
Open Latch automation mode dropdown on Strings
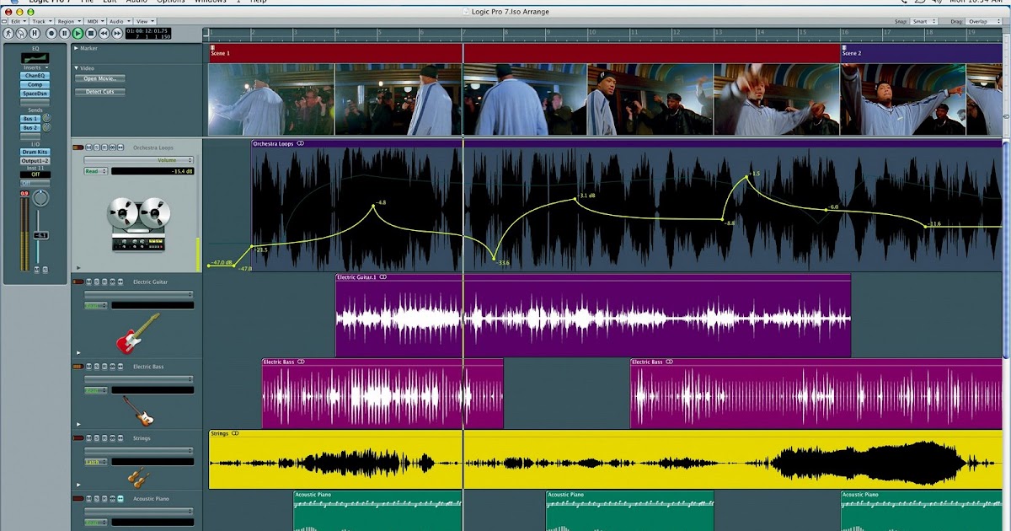95,462
